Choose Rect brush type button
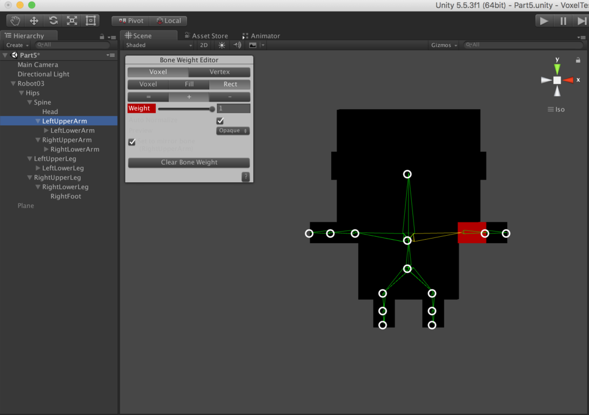 pyautogui.click(x=230, y=84)
